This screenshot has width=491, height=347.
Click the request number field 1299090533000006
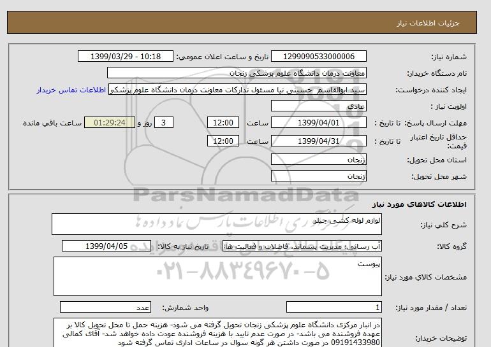pos(318,57)
